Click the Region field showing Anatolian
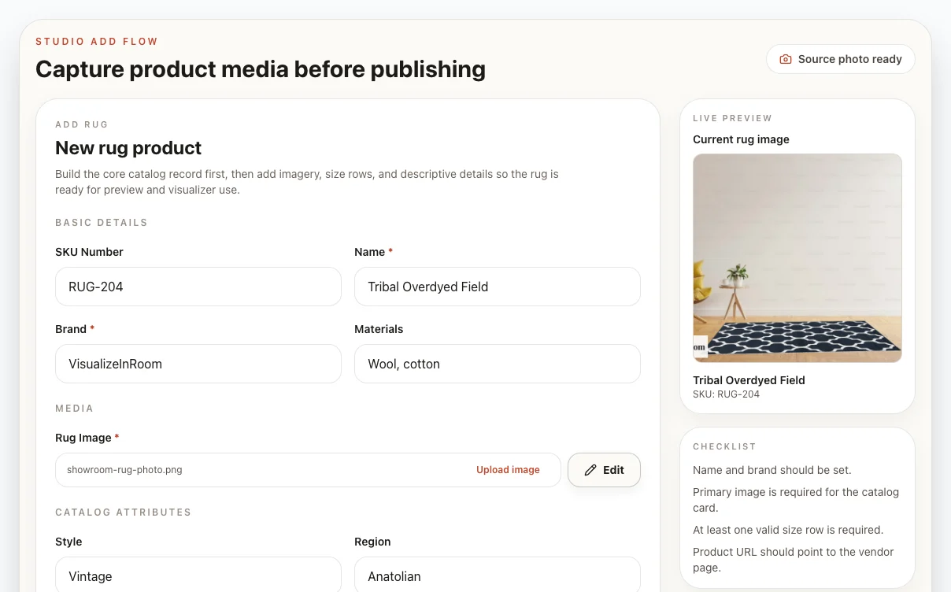 [x=498, y=575]
